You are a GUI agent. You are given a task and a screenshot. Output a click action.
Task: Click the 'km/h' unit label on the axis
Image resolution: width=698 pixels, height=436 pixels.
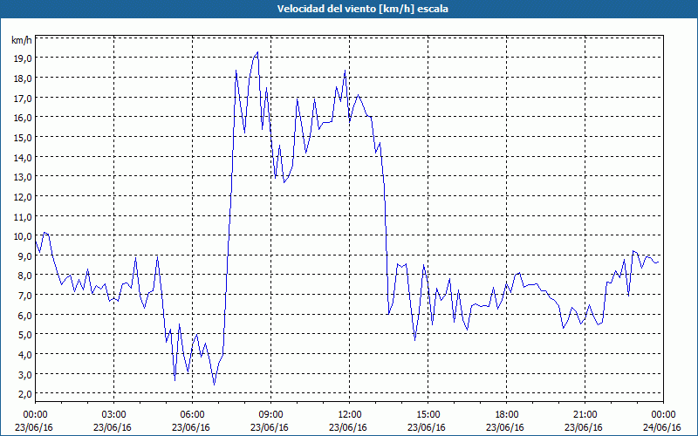(22, 40)
